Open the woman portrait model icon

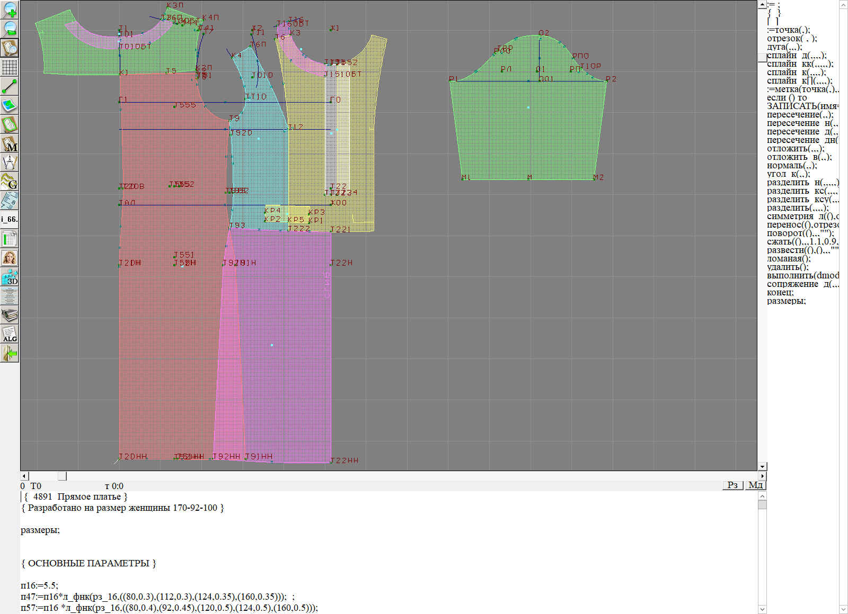click(x=10, y=258)
